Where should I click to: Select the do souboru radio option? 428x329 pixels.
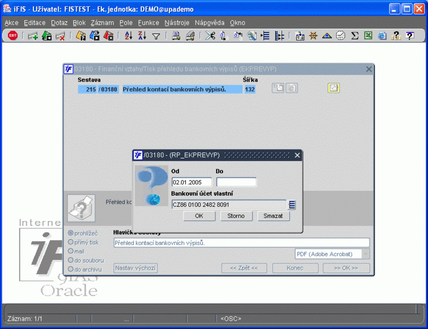coord(71,260)
